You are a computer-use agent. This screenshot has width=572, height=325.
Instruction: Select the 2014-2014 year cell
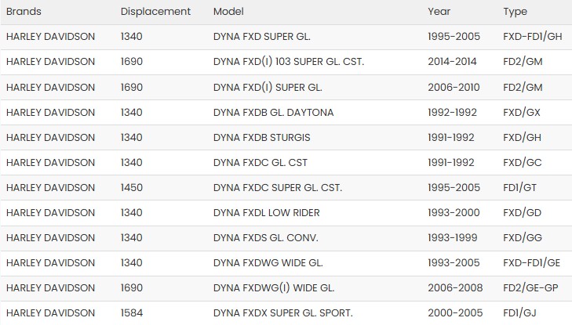click(454, 62)
